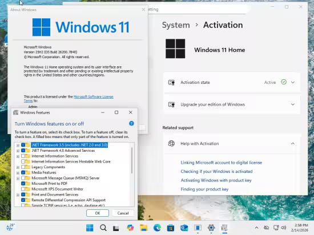Open Checking if your Windows is activated
The width and height of the screenshot is (314, 235).
click(216, 171)
